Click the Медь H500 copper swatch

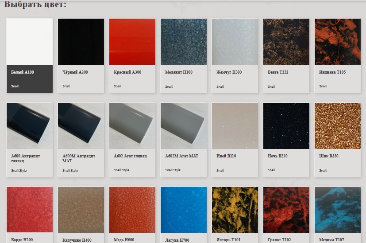(132, 209)
